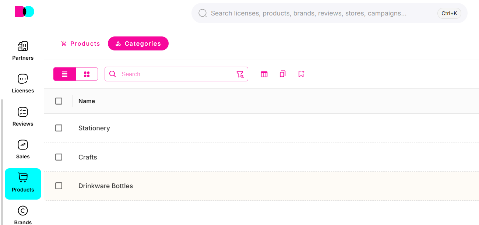
Task: Switch to list view
Action: click(65, 74)
